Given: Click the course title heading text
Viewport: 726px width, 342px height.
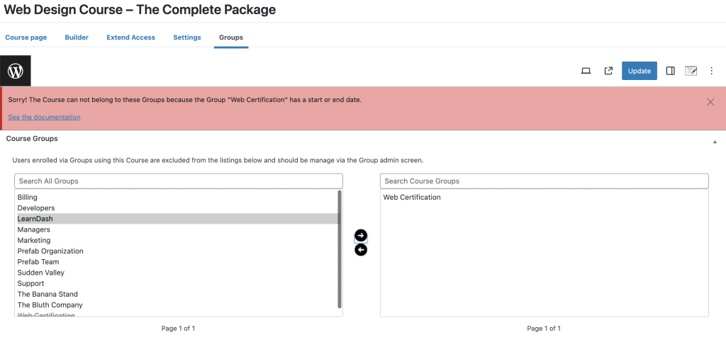Looking at the screenshot, I should click(140, 10).
